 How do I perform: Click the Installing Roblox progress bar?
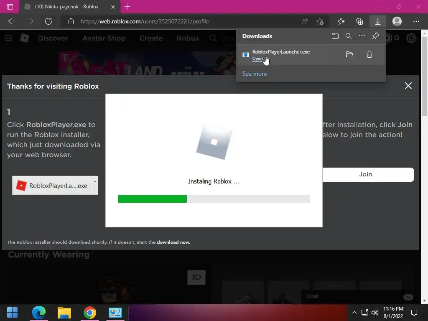point(214,199)
